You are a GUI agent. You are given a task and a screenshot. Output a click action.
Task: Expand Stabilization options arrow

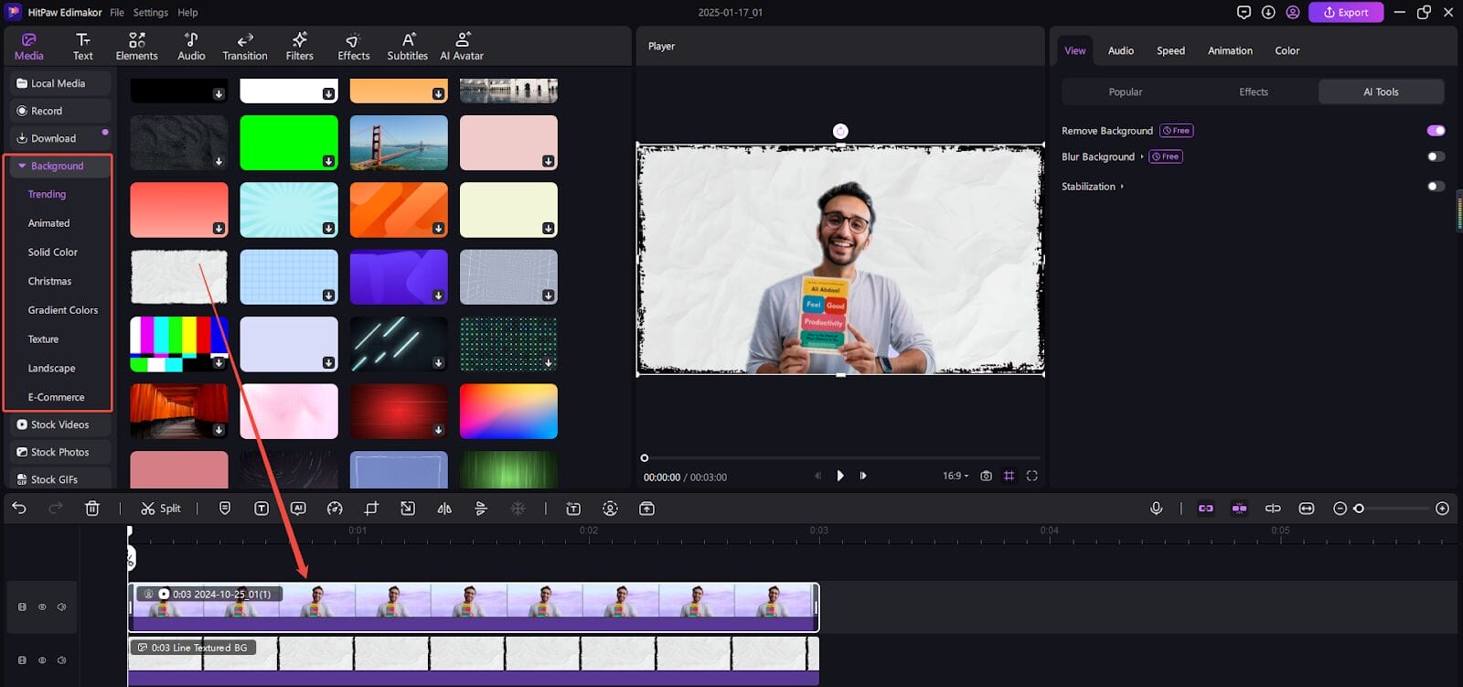point(1122,187)
